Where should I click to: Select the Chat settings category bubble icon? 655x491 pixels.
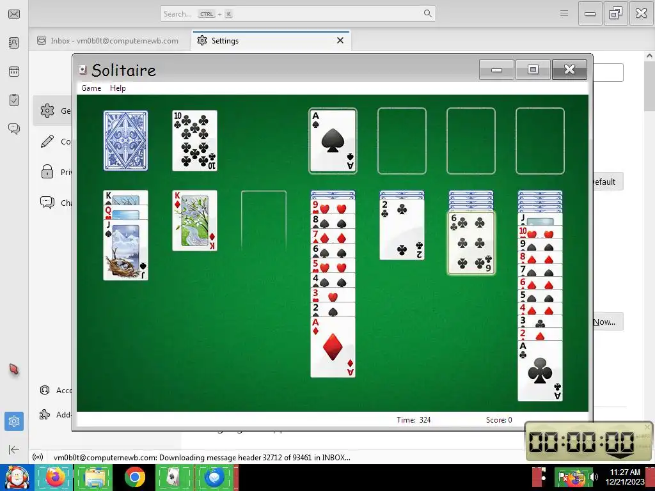(47, 203)
